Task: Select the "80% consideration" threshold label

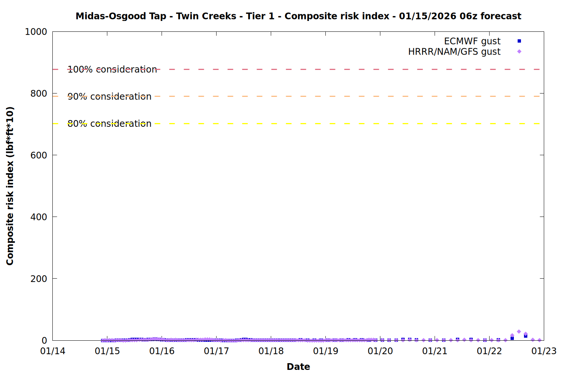Action: (110, 124)
